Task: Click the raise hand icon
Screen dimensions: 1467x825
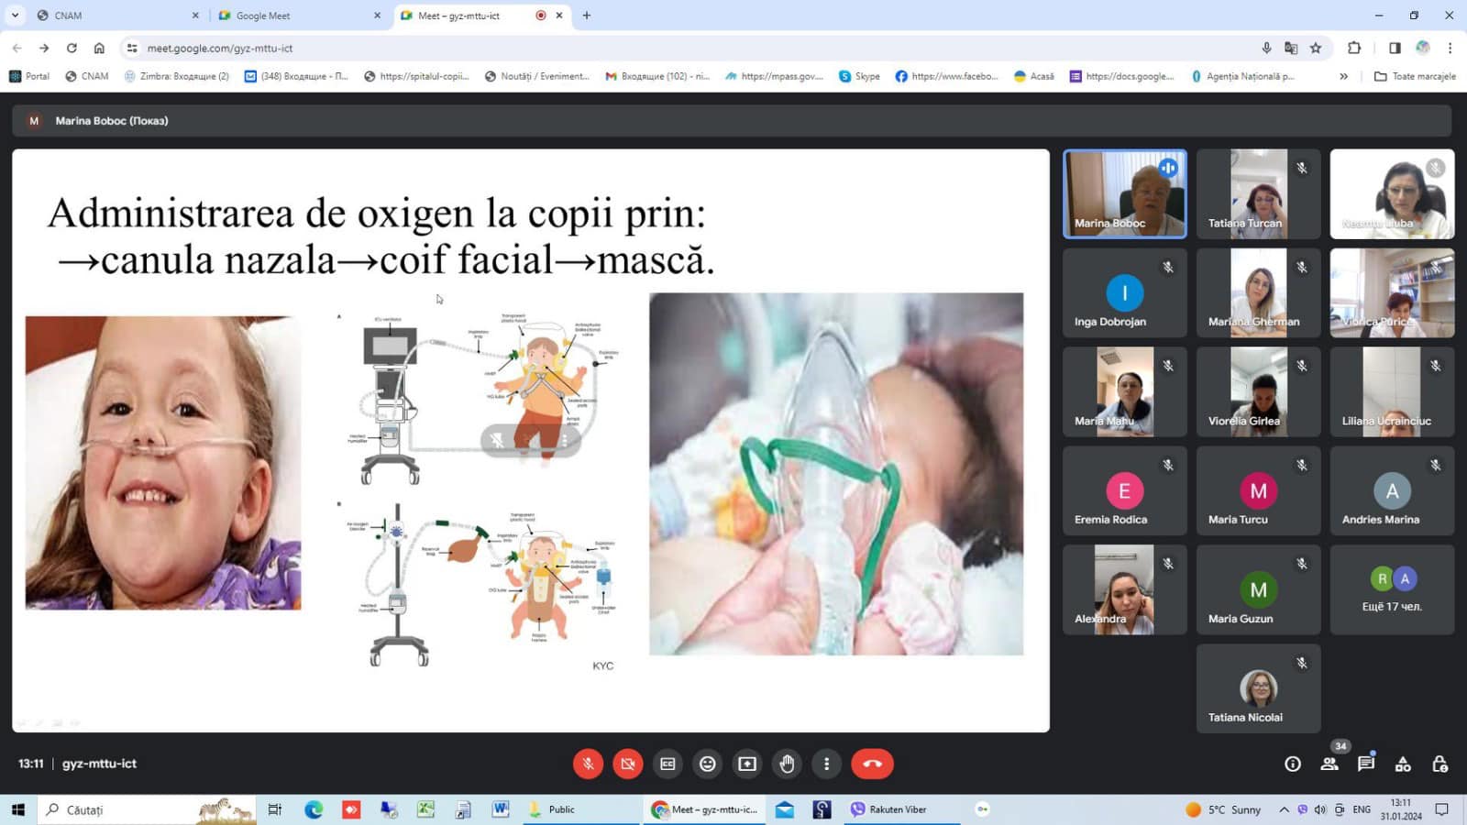Action: (787, 764)
